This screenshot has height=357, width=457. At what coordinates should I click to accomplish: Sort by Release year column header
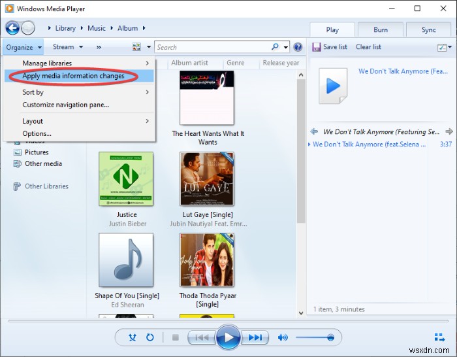click(x=281, y=63)
